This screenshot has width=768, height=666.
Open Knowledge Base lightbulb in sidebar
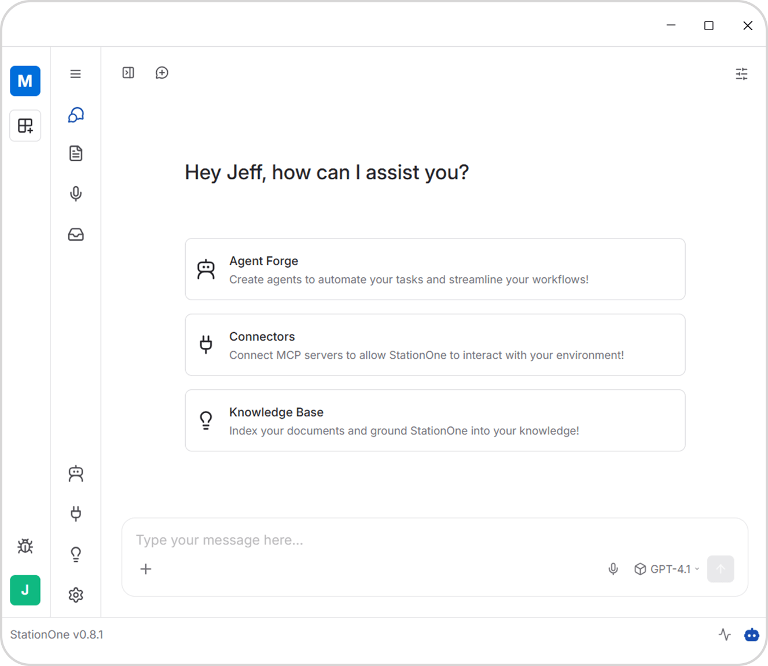[x=76, y=554]
